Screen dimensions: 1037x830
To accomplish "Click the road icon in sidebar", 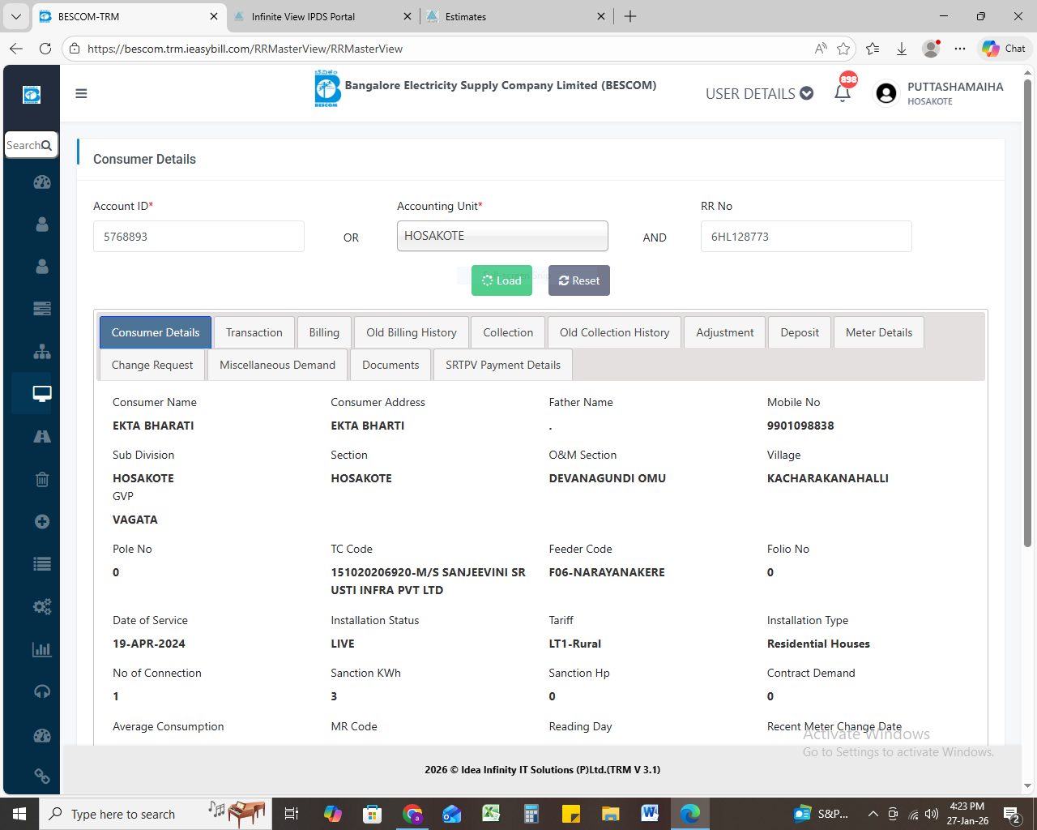I will (x=42, y=437).
